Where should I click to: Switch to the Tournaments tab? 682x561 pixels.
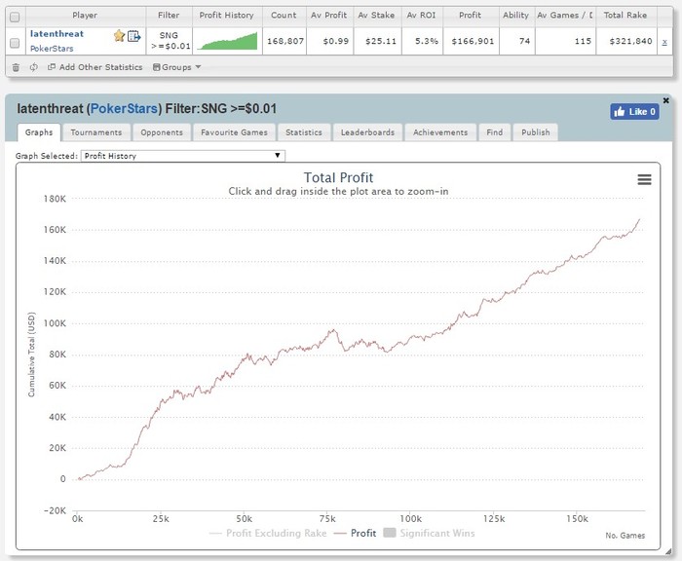(96, 132)
